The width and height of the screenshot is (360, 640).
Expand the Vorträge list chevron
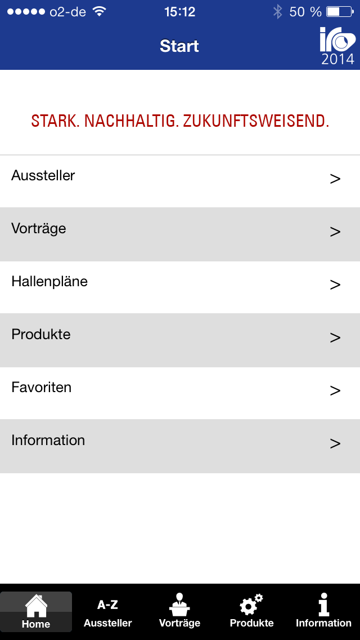point(335,232)
